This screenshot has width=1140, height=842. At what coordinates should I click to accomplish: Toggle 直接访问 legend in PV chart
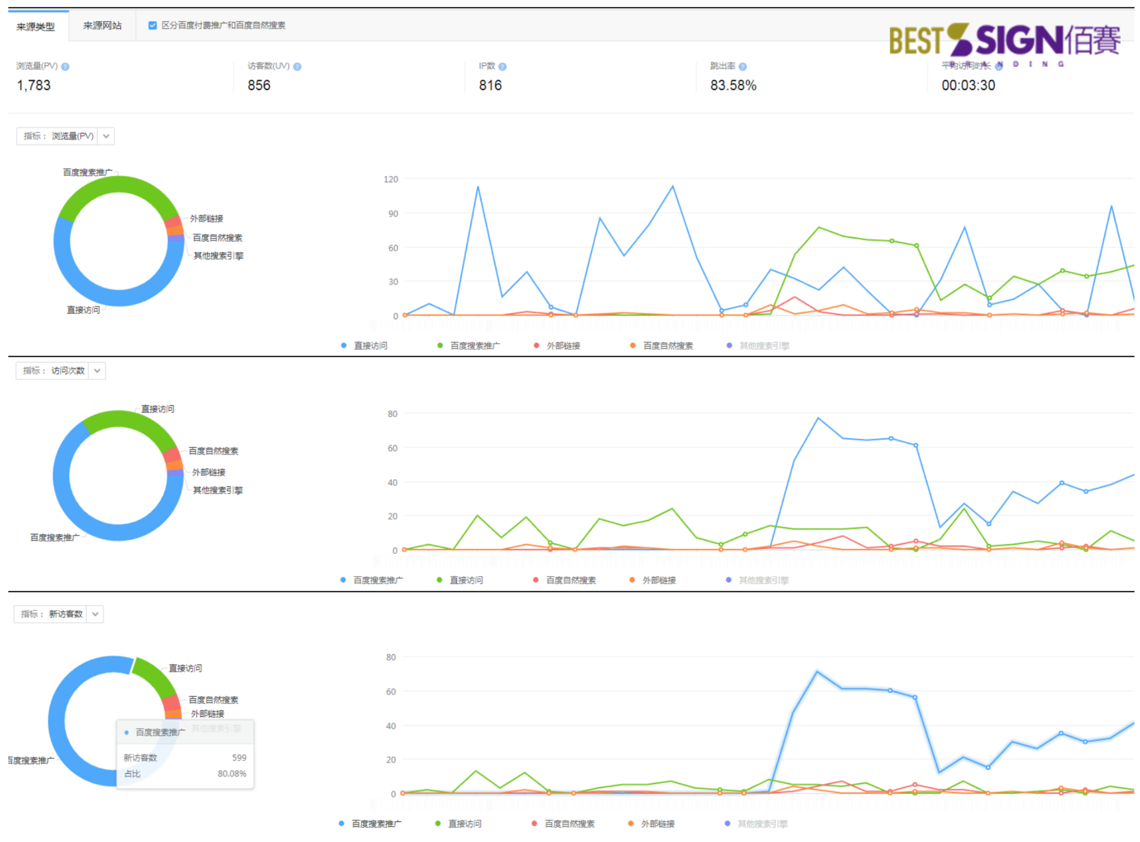tap(365, 346)
